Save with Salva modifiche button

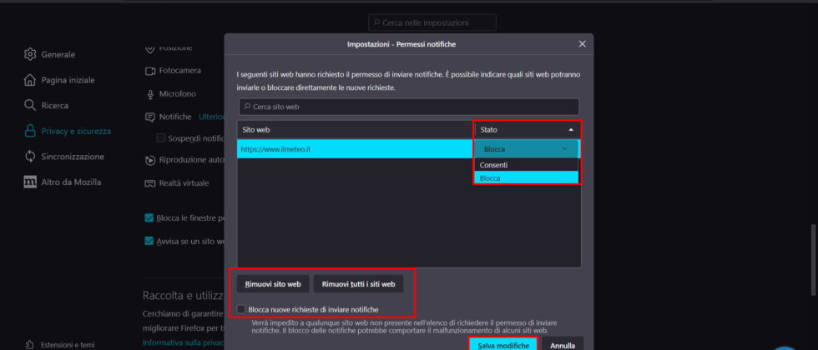point(503,345)
